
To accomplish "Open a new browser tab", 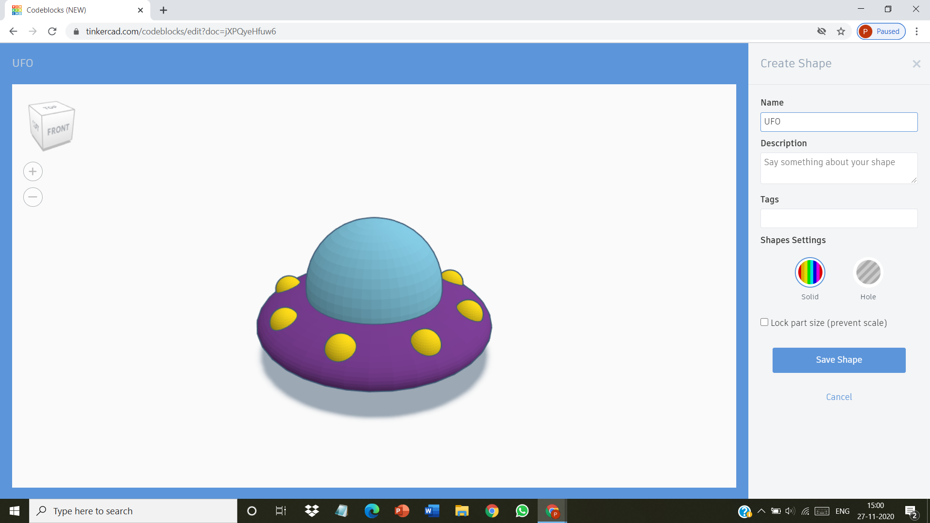I will (163, 10).
